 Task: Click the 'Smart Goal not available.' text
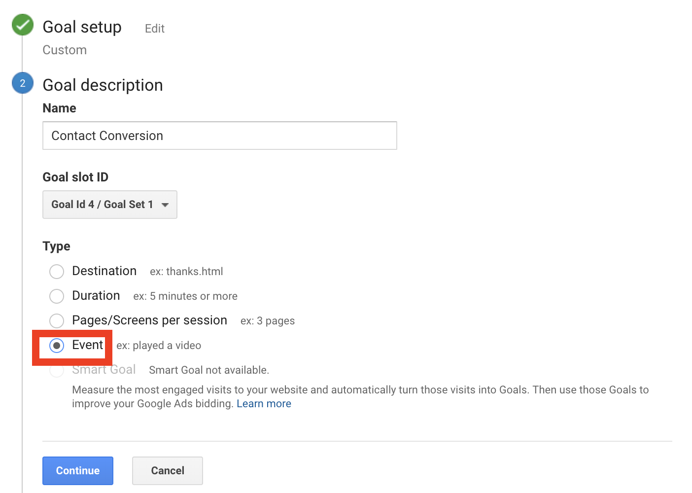(x=209, y=370)
